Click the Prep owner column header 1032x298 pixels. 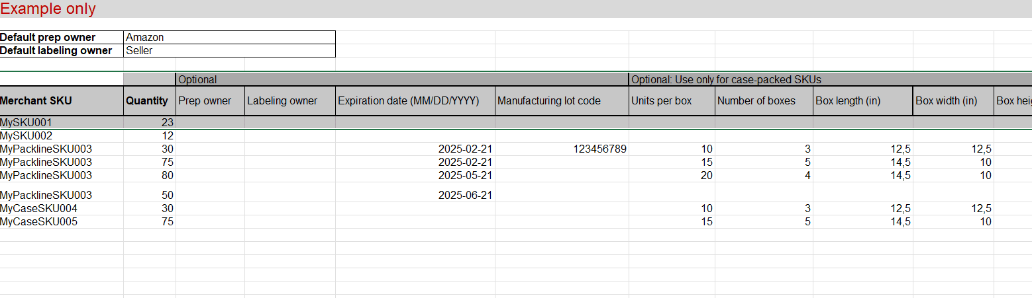click(x=205, y=101)
